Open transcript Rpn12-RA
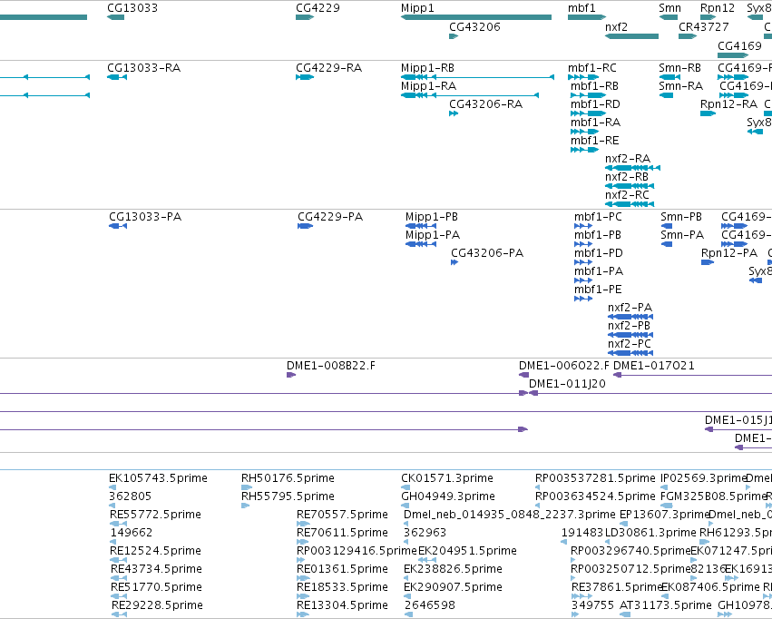The width and height of the screenshot is (772, 619). [728, 103]
